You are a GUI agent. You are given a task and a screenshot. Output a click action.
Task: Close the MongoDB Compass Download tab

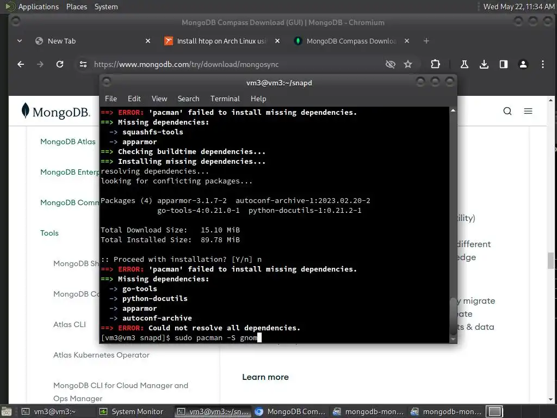point(407,41)
